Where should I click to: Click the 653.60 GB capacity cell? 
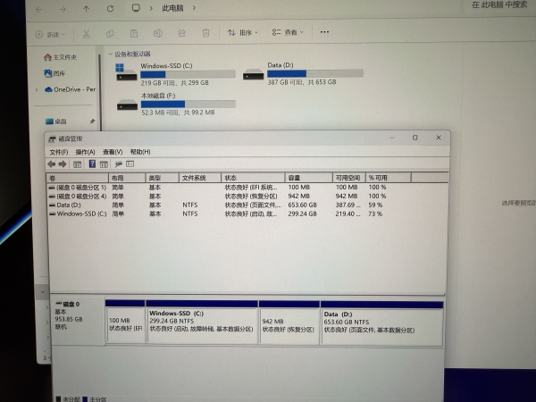[303, 205]
